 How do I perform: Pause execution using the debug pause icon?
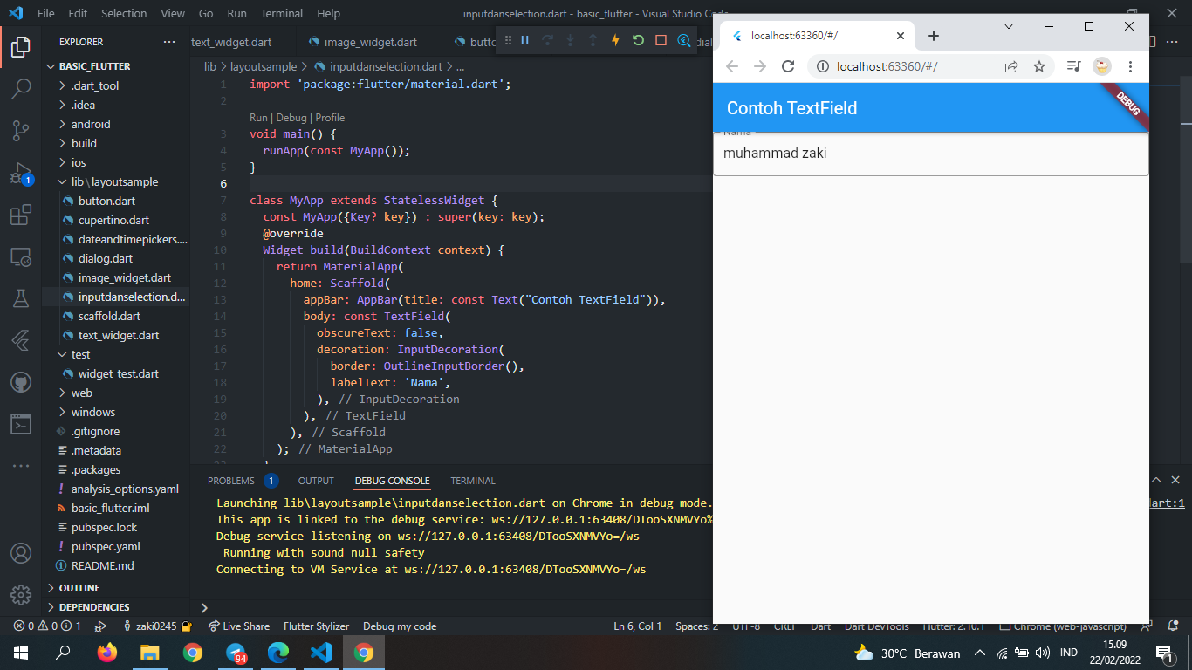tap(524, 41)
